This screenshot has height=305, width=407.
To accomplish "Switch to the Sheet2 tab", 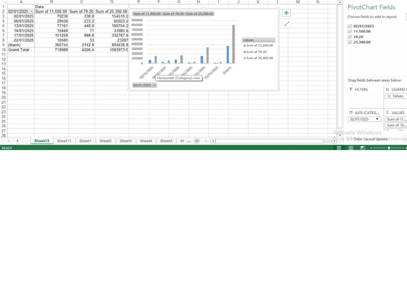I will point(105,141).
